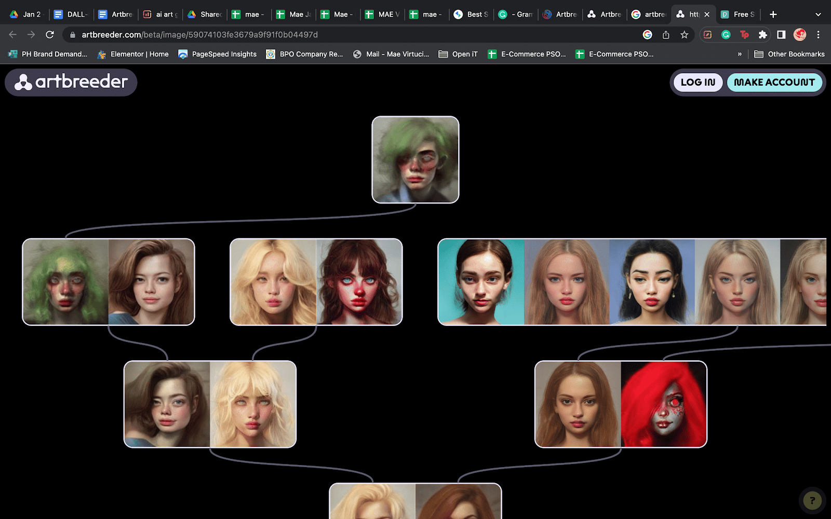Open the Extensions puzzle piece icon
Screen dimensions: 831x519
coord(762,35)
